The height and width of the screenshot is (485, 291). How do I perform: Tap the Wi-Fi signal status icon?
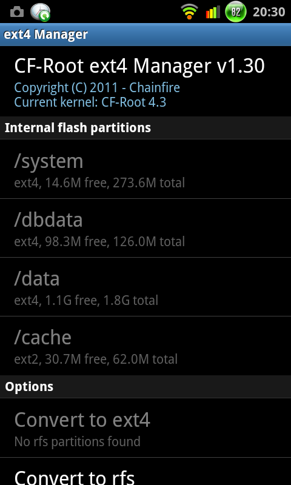click(x=190, y=12)
